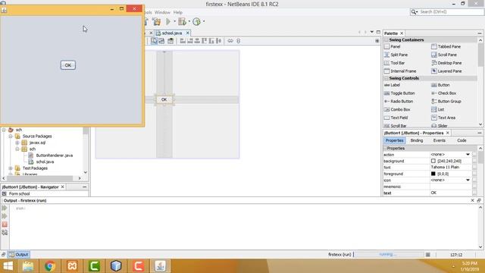
Task: Open the action property dropdown
Action: pyautogui.click(x=468, y=155)
